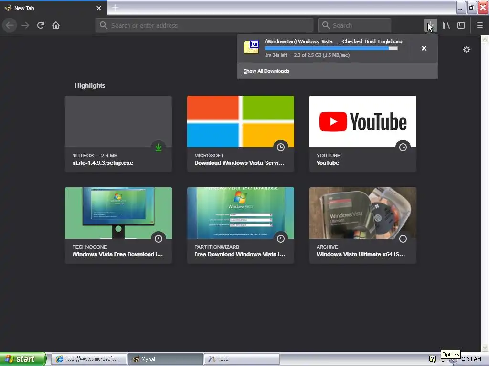Switch to the nLite taskbar button
This screenshot has width=489, height=366.
click(242, 359)
